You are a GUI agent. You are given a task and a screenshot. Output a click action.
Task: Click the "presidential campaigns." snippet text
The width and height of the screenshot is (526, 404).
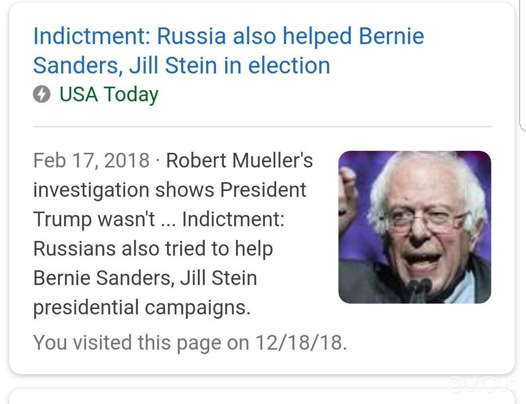tap(142, 308)
